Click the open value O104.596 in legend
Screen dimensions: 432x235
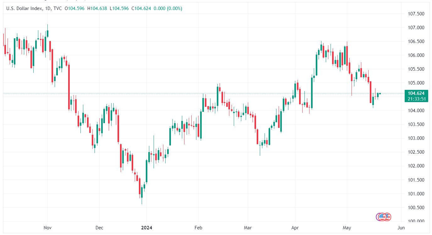point(74,8)
